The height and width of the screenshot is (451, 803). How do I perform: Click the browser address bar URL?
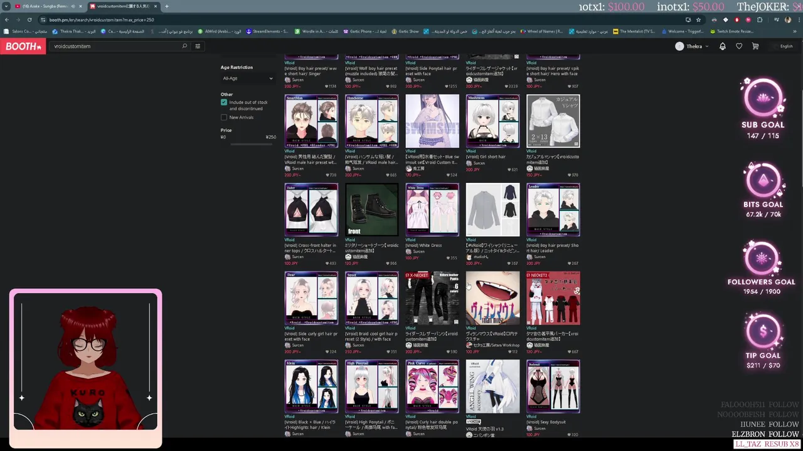pyautogui.click(x=101, y=19)
